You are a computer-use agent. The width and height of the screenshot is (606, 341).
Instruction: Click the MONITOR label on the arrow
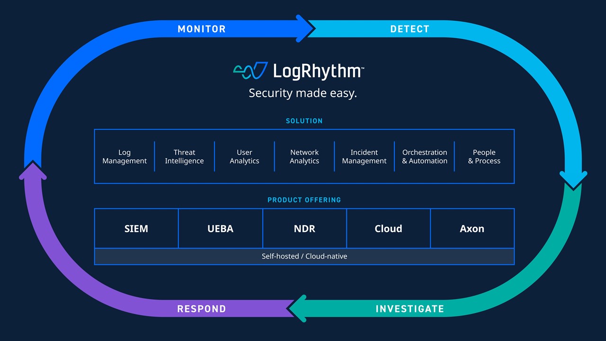pyautogui.click(x=202, y=29)
